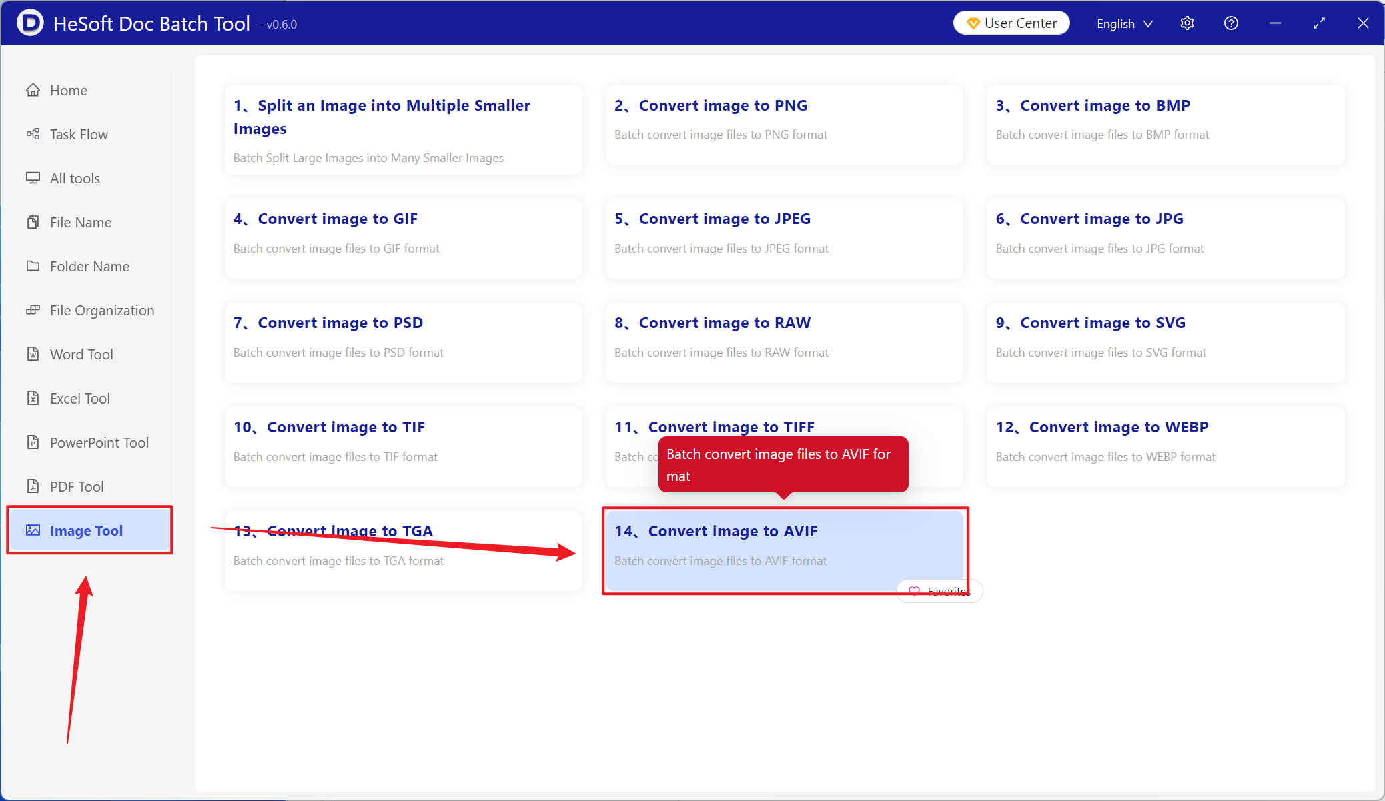
Task: Open Convert image to GIF tool
Action: 404,239
